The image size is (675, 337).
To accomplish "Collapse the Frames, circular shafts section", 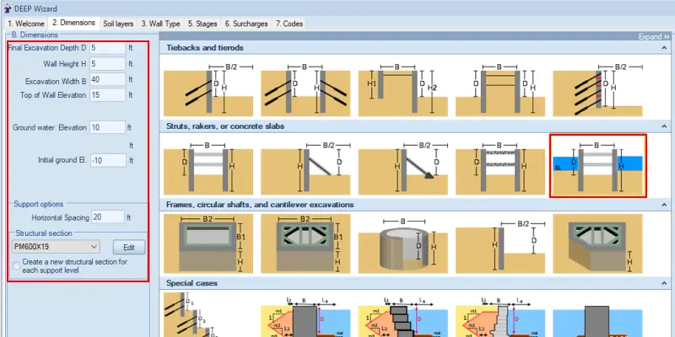I will [664, 205].
